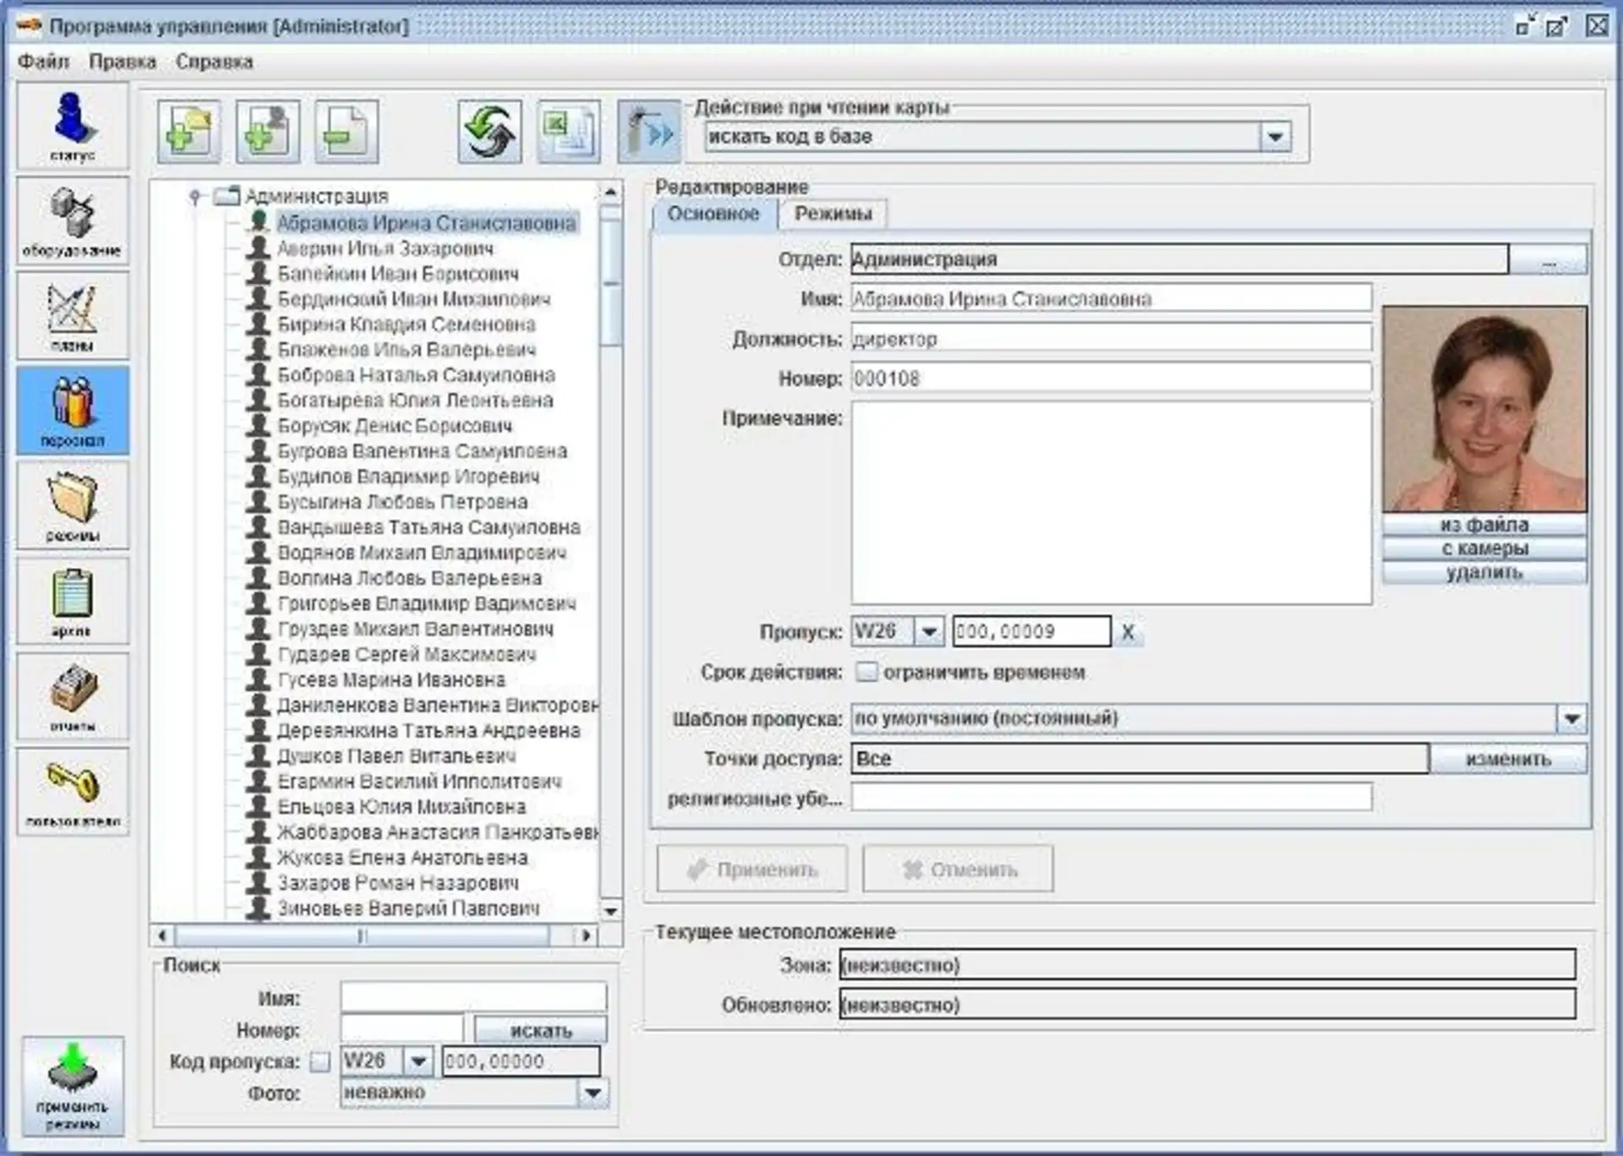This screenshot has width=1623, height=1156.
Task: Open Шаблон пропуска dropdown
Action: pos(1571,719)
